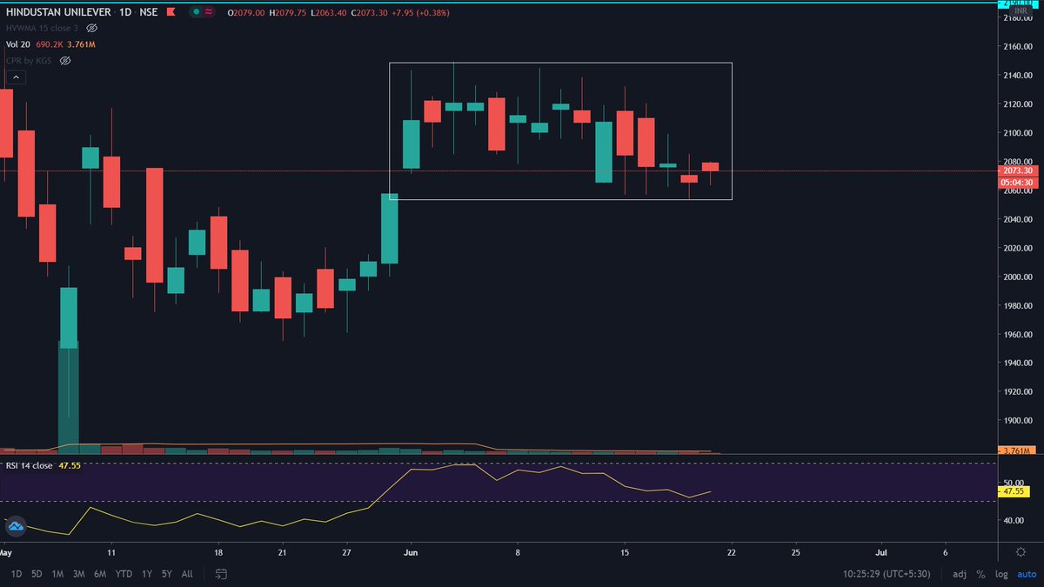Open the INR currency selector
Image resolution: width=1044 pixels, height=587 pixels.
[x=1021, y=11]
